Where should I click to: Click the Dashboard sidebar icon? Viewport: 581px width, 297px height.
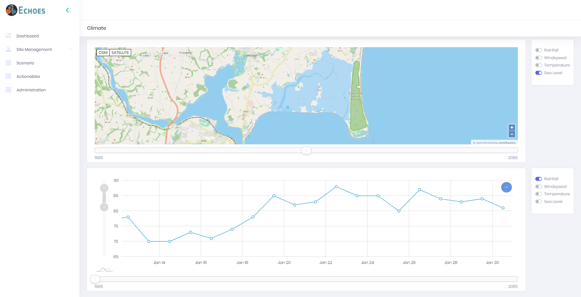[x=9, y=36]
